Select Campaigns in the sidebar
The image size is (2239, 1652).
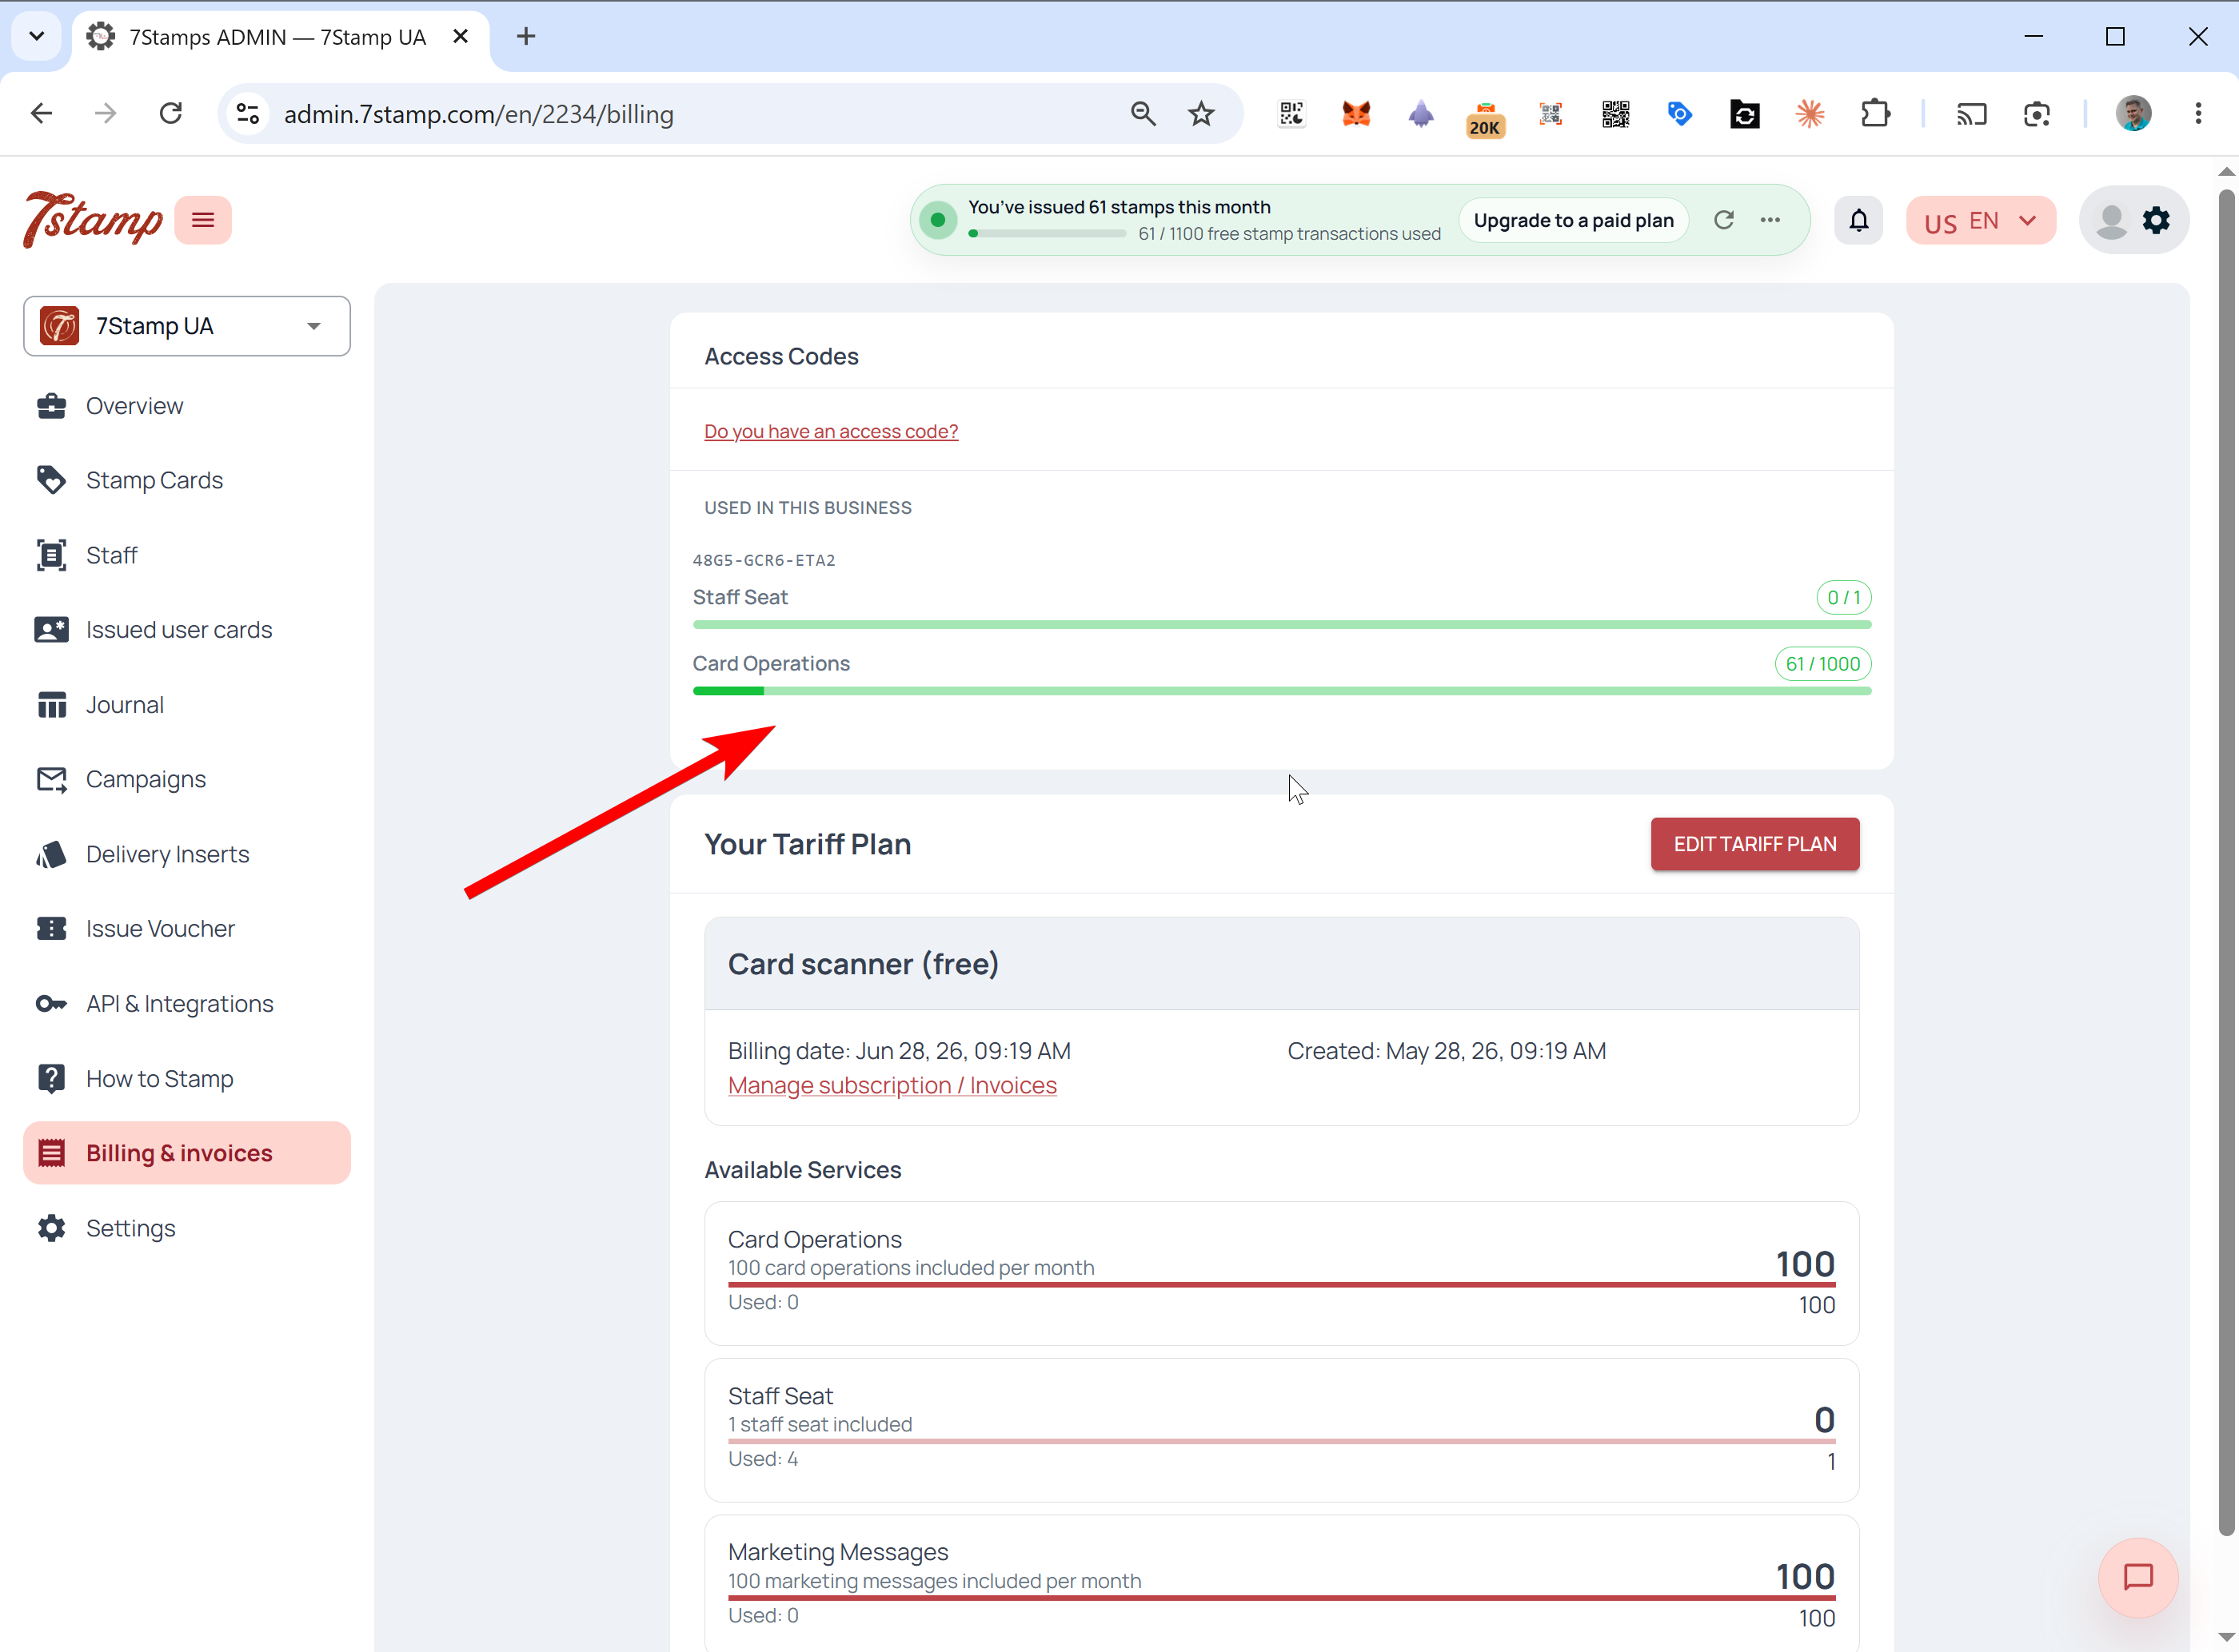click(187, 779)
